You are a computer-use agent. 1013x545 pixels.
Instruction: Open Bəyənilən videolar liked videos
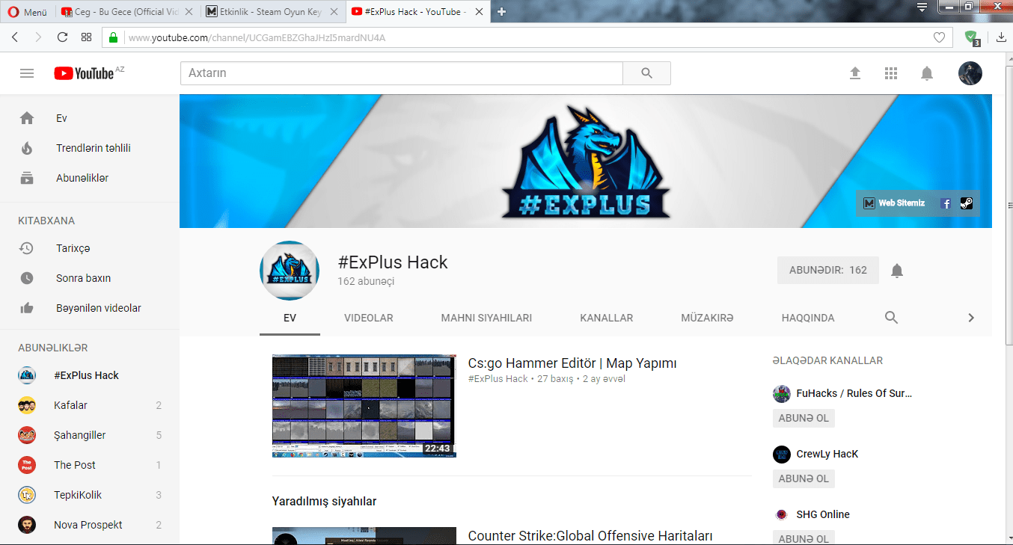tap(90, 308)
